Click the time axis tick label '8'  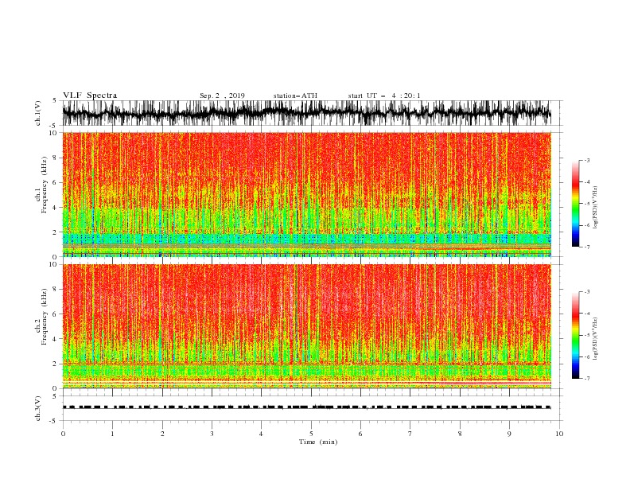click(x=460, y=434)
